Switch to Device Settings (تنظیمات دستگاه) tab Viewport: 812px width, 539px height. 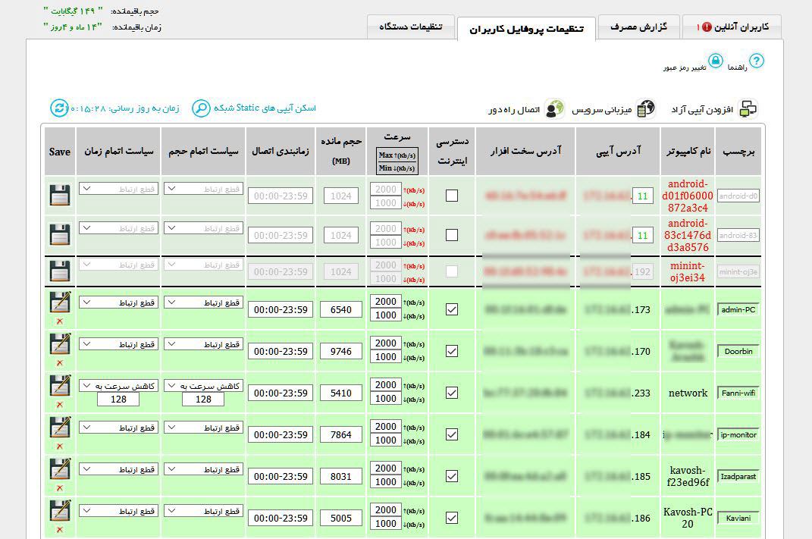tap(411, 27)
